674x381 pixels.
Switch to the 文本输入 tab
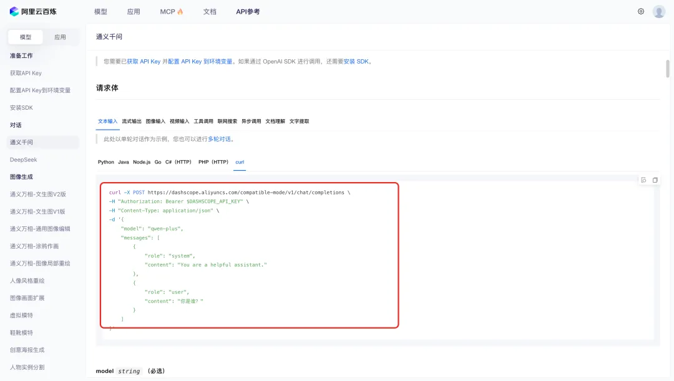click(107, 121)
